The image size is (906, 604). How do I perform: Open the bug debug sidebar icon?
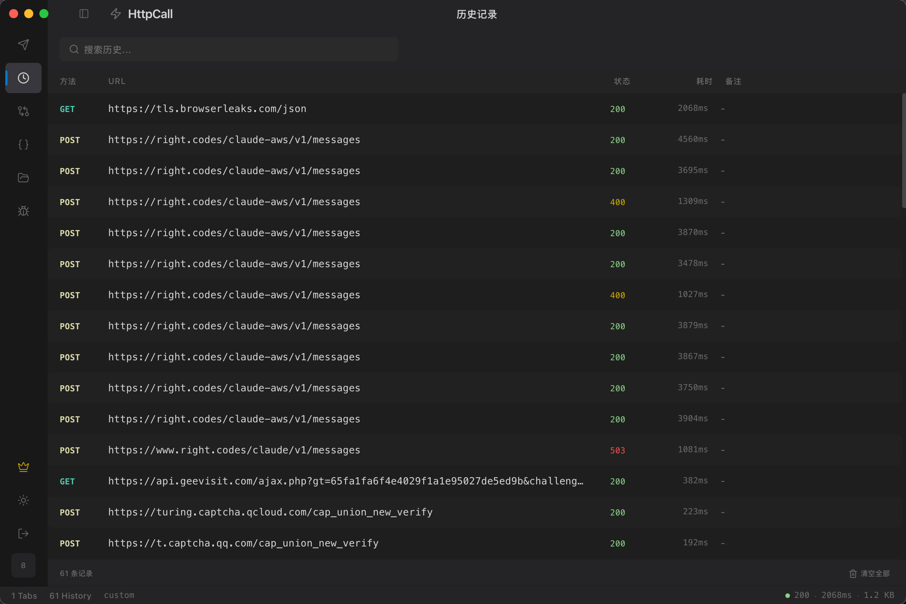click(x=23, y=211)
